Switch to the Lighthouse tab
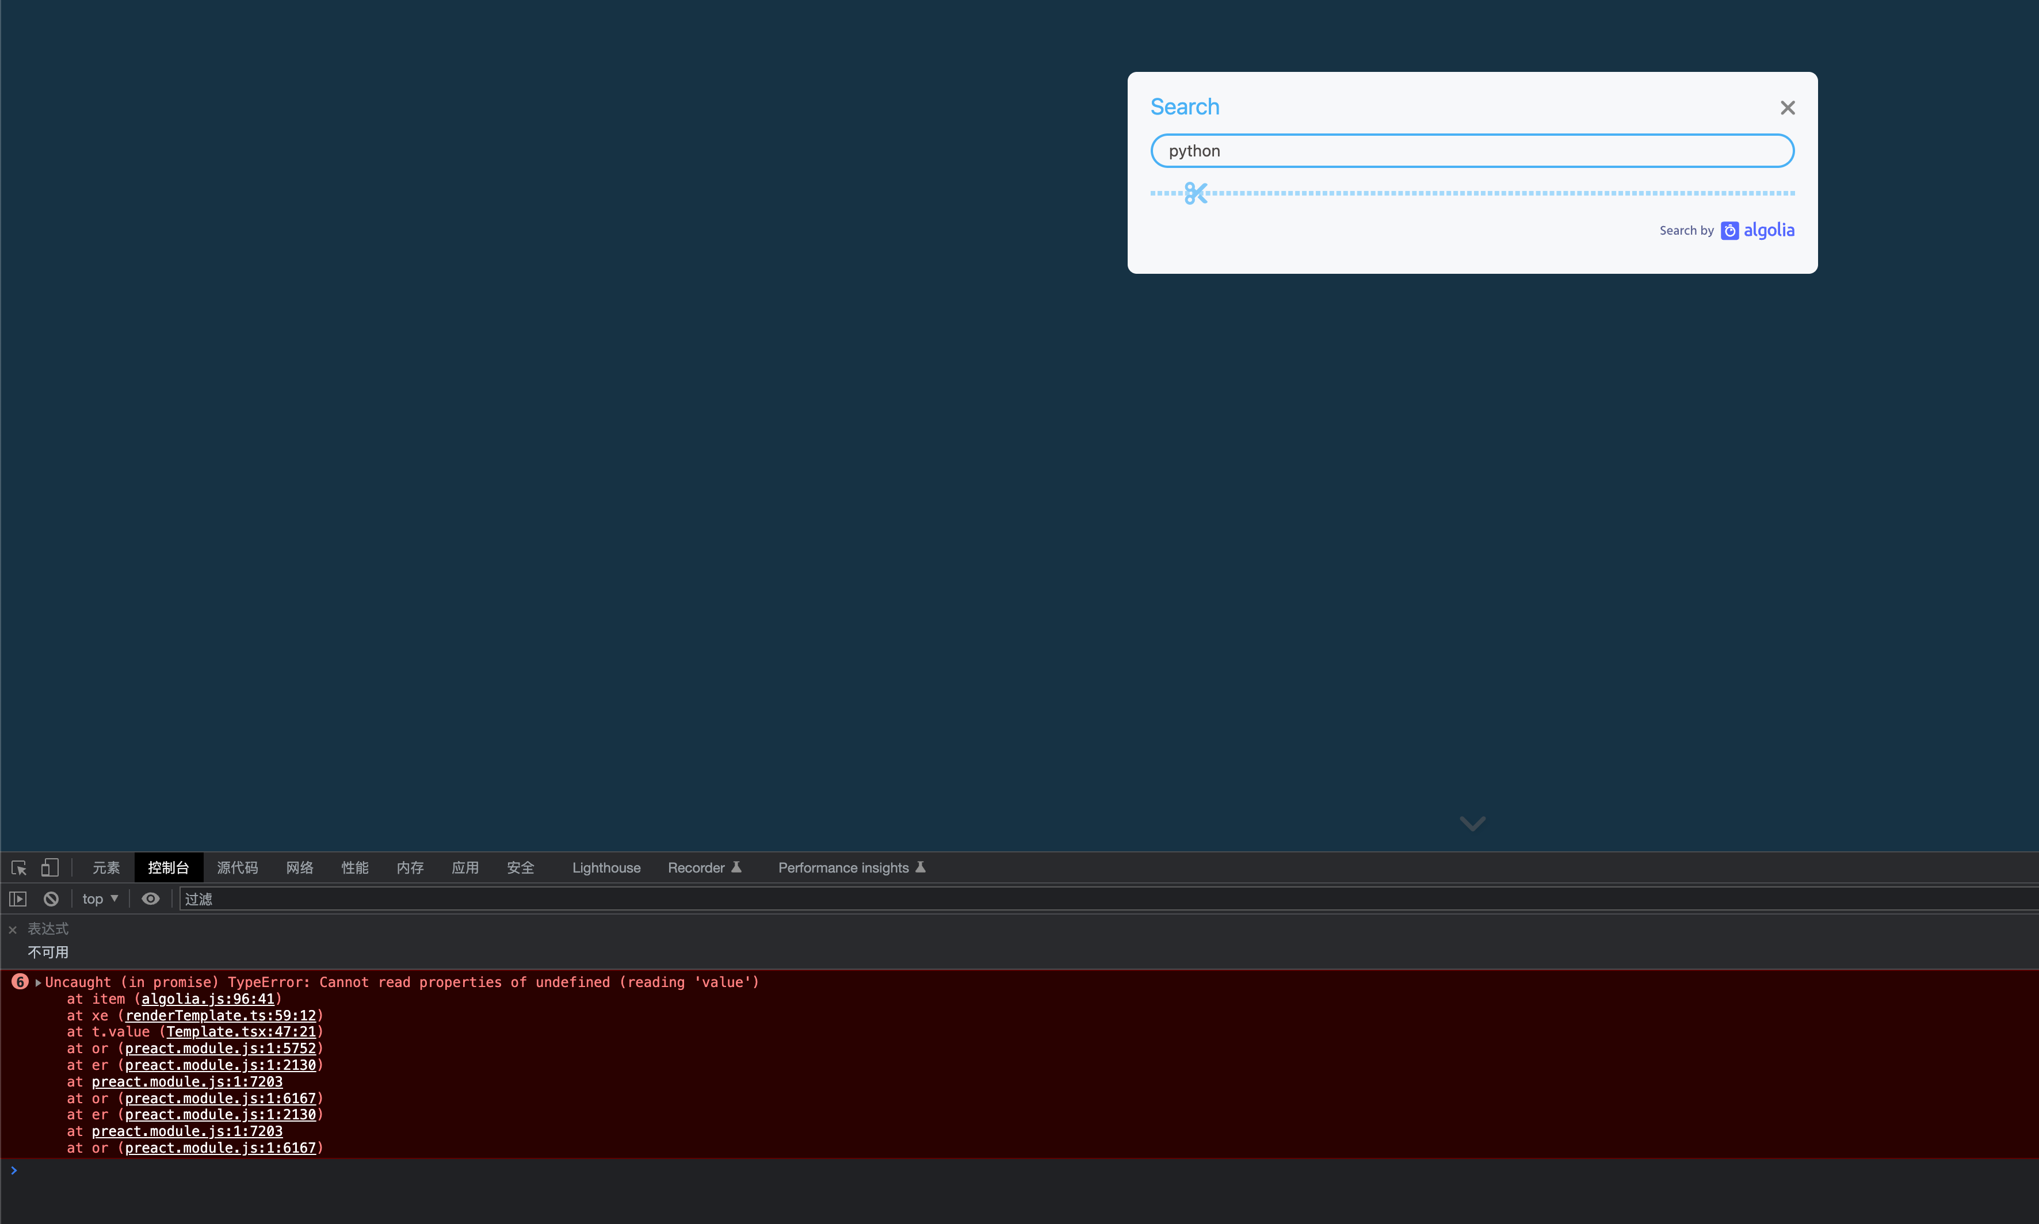Viewport: 2039px width, 1224px height. (x=605, y=868)
